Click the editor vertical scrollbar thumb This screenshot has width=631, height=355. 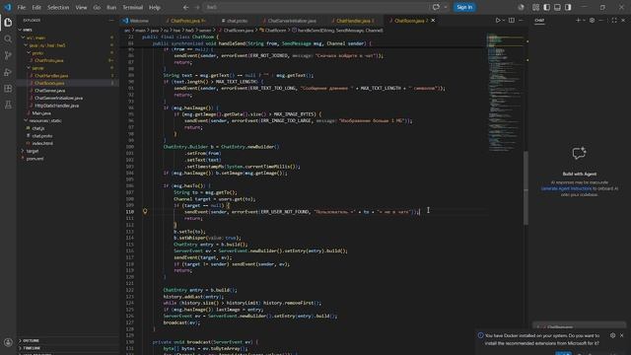click(x=526, y=188)
